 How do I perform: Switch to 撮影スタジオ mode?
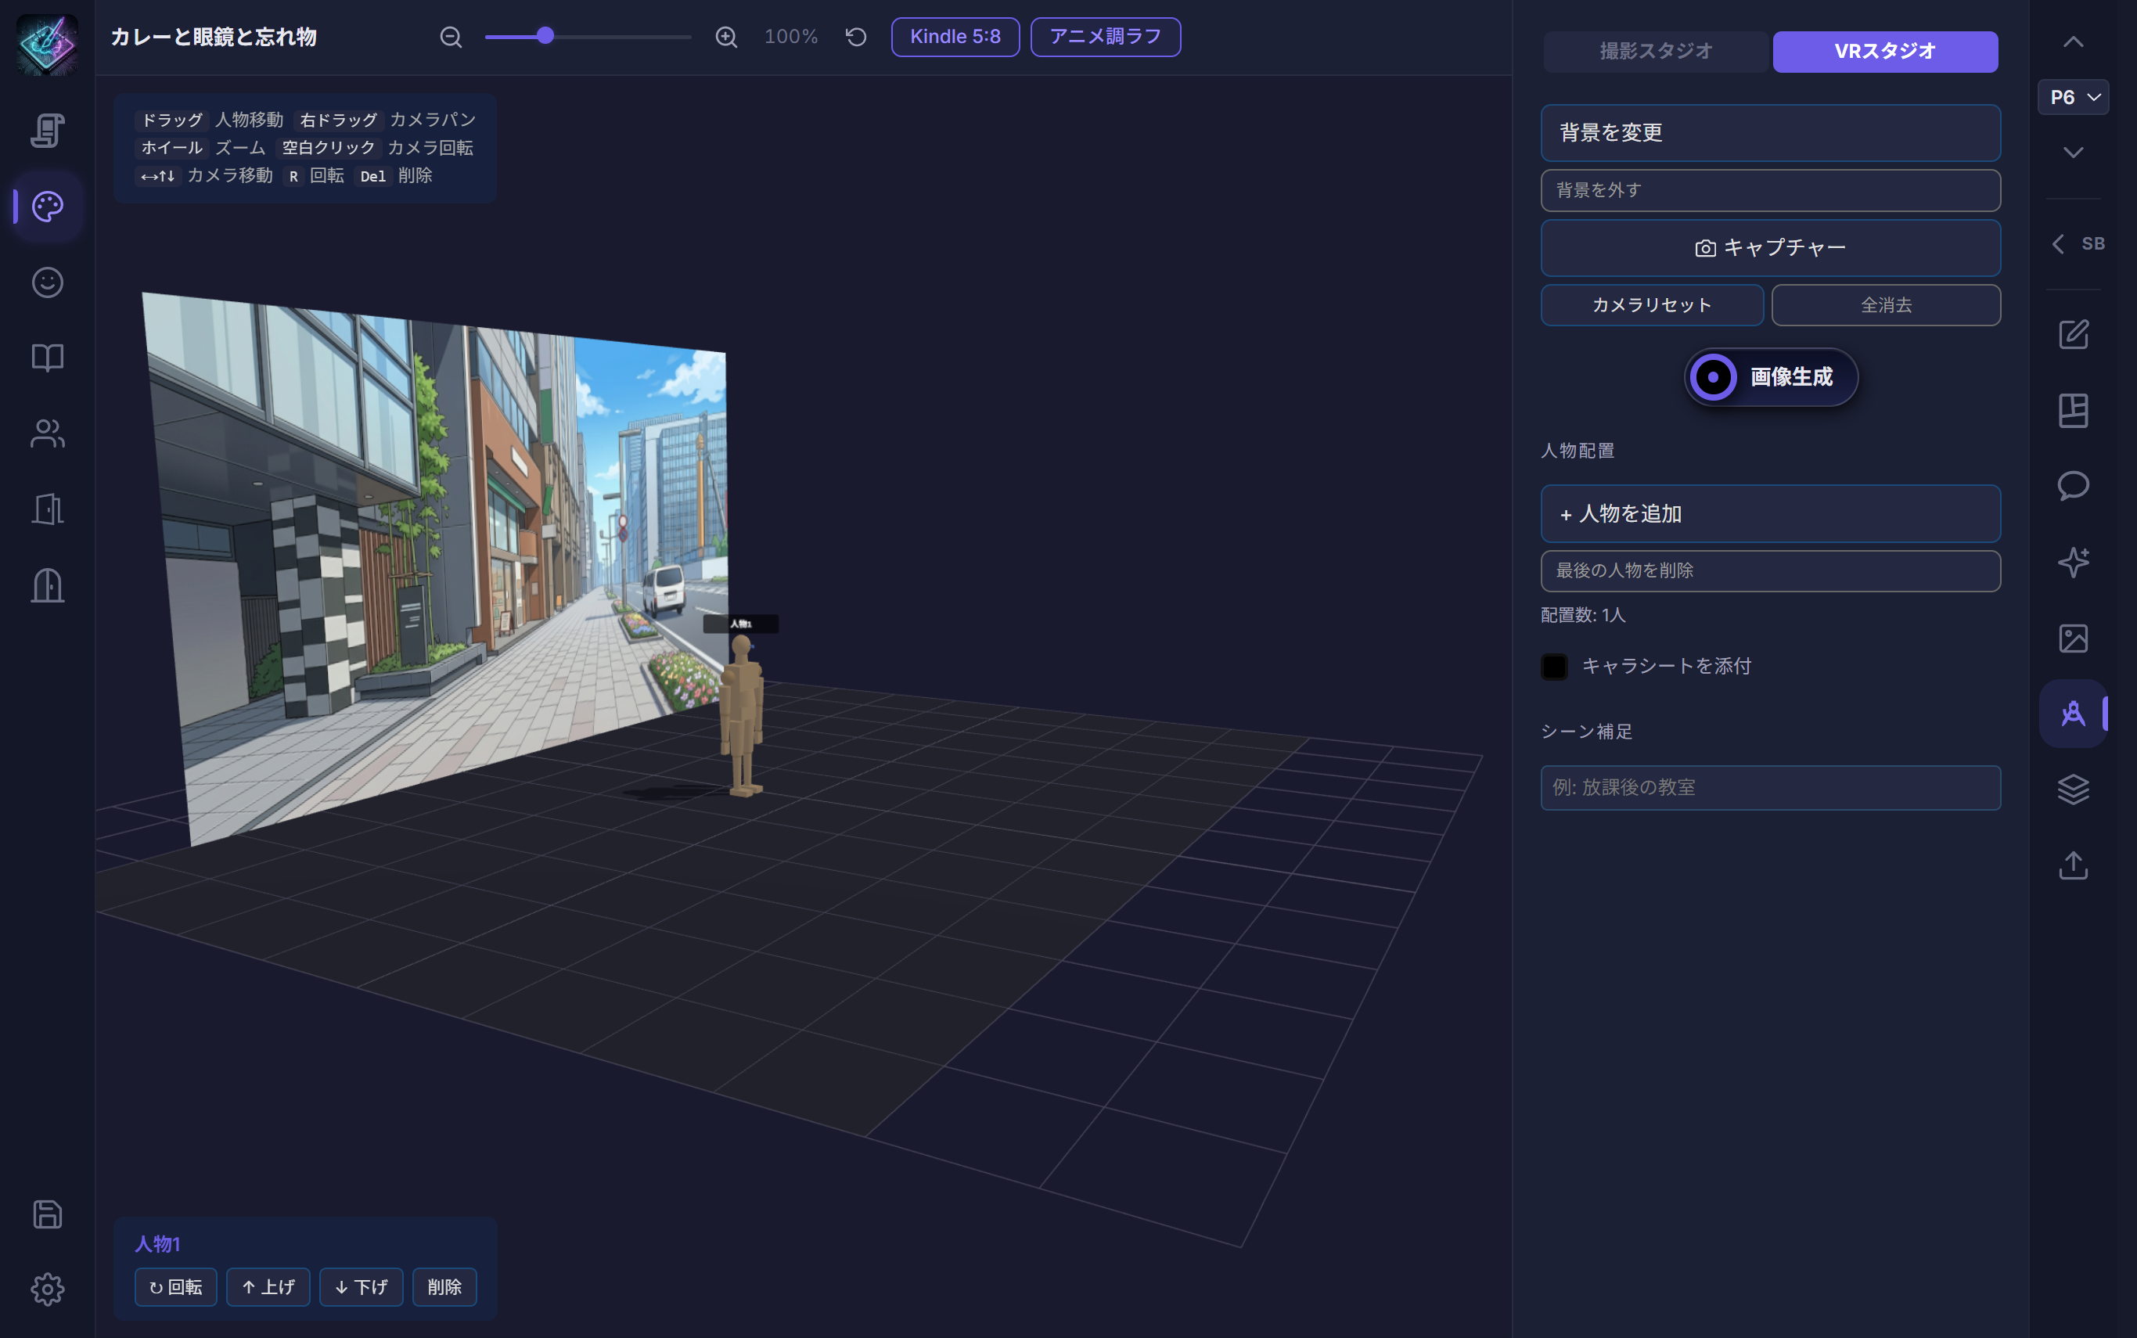pos(1654,50)
